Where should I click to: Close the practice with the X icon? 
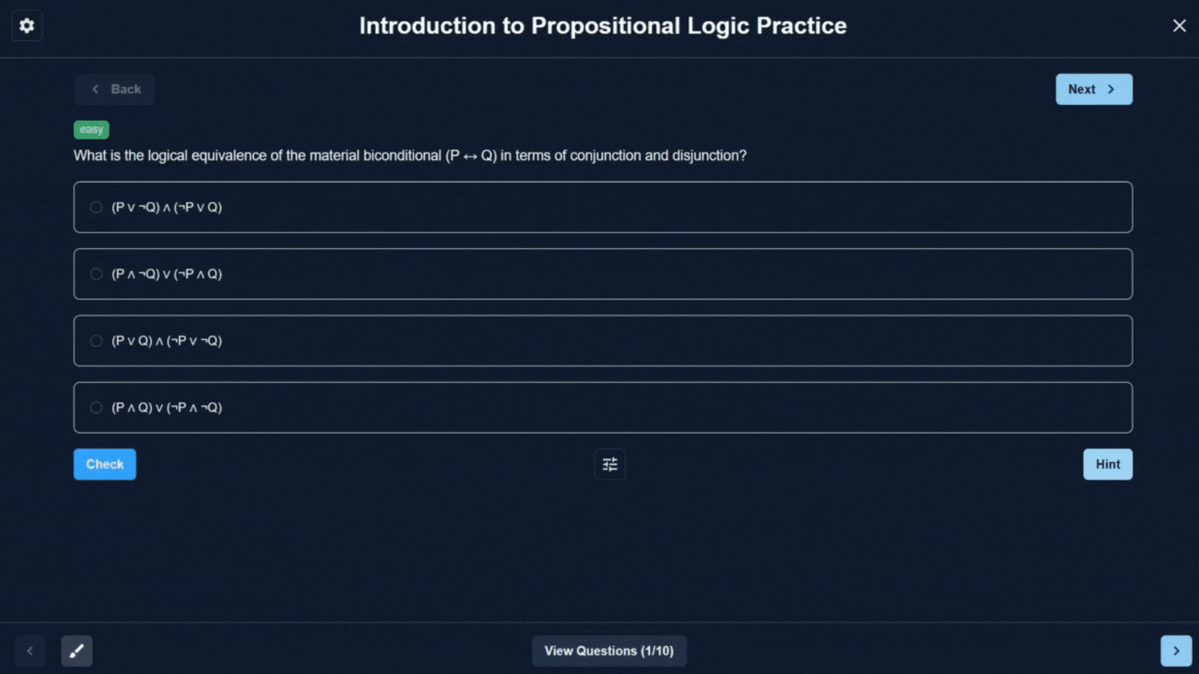point(1179,26)
